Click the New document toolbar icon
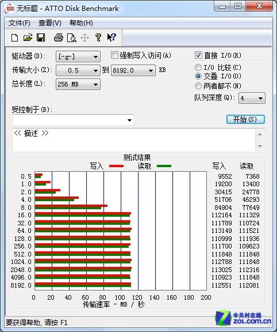The width and height of the screenshot is (277, 332). (x=14, y=37)
